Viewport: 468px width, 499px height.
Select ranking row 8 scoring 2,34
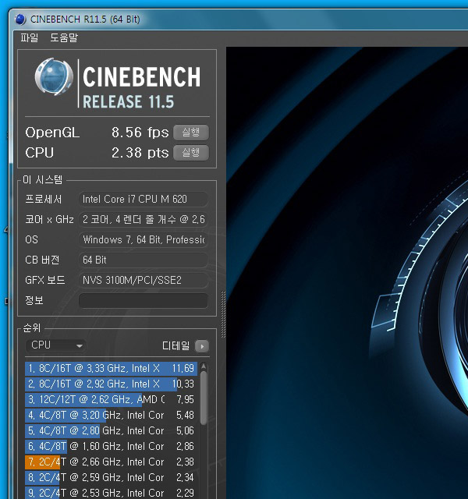point(111,478)
